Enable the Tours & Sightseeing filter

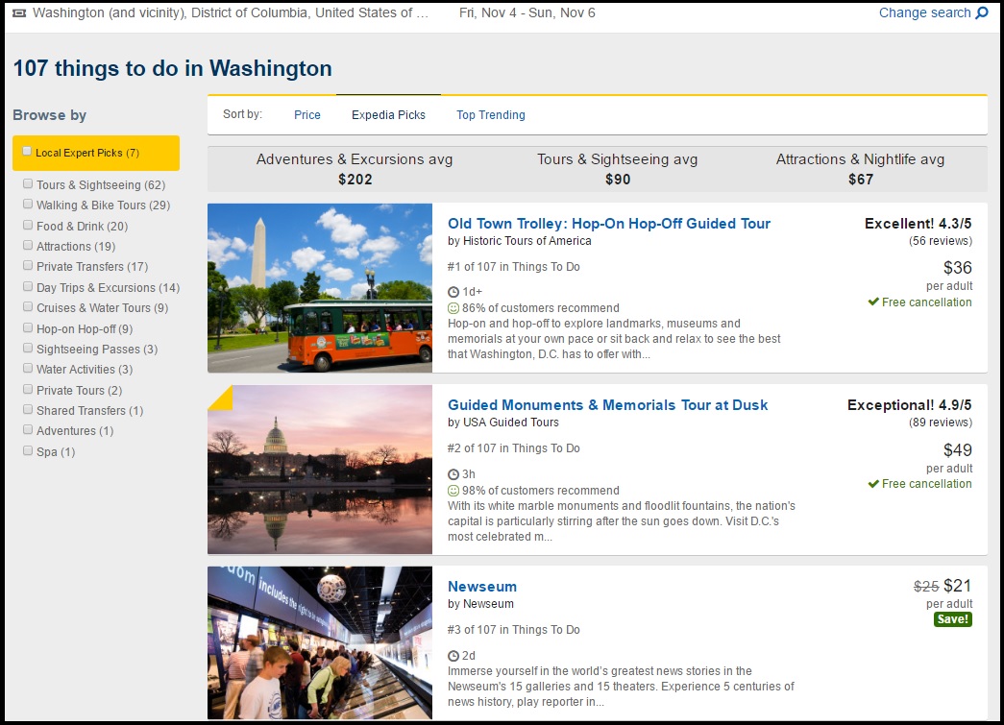click(27, 184)
